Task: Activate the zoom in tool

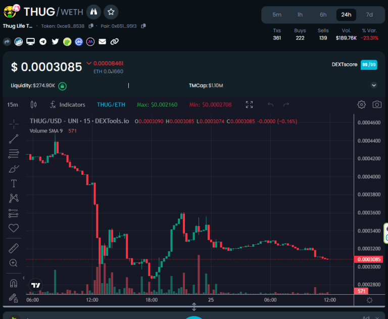Action: point(14,263)
